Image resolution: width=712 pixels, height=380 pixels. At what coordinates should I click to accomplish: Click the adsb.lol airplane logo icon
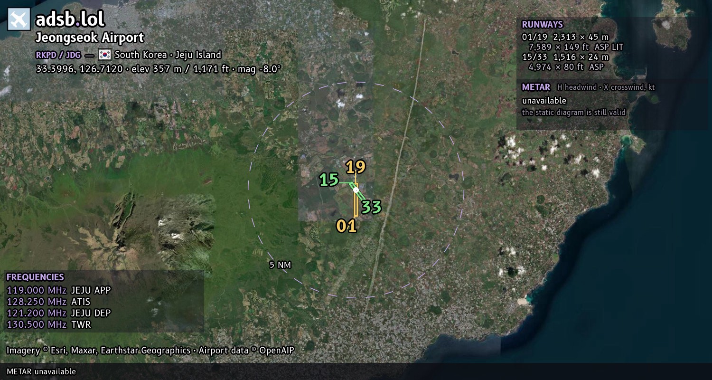[x=19, y=19]
